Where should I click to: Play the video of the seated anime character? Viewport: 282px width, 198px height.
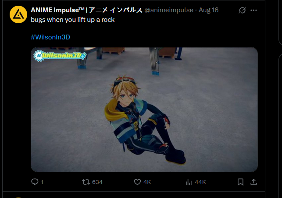(x=144, y=110)
